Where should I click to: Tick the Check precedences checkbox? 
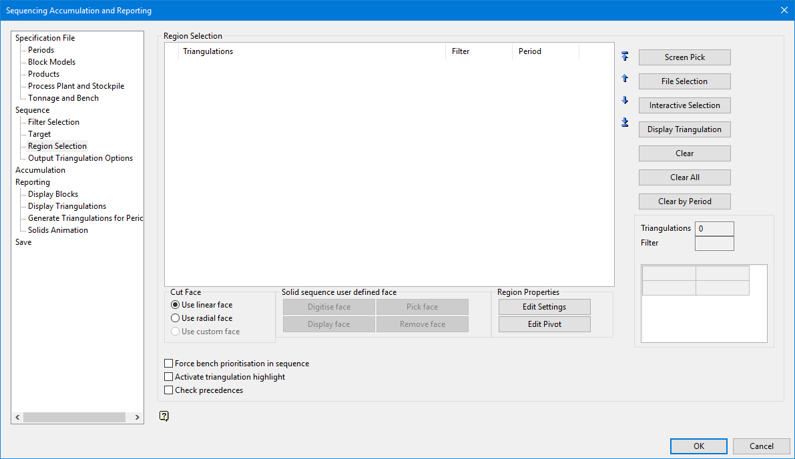pyautogui.click(x=169, y=390)
